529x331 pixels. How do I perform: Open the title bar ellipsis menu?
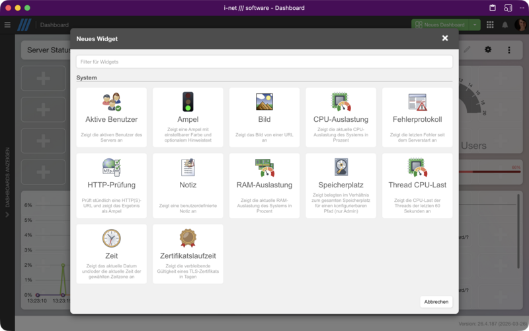[522, 8]
